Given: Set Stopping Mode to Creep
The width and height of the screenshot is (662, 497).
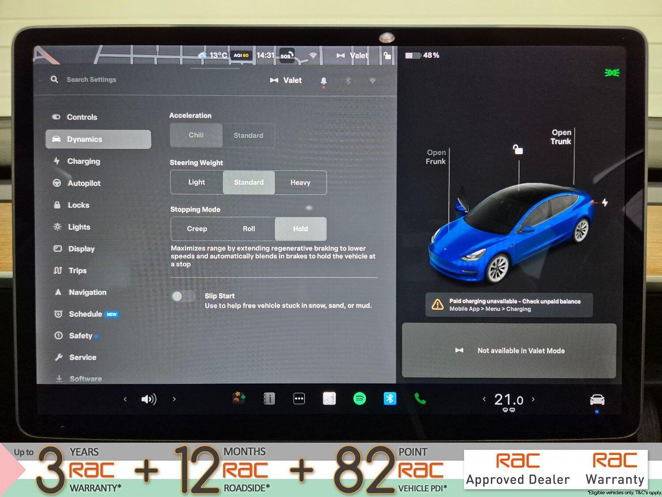Looking at the screenshot, I should coord(197,229).
